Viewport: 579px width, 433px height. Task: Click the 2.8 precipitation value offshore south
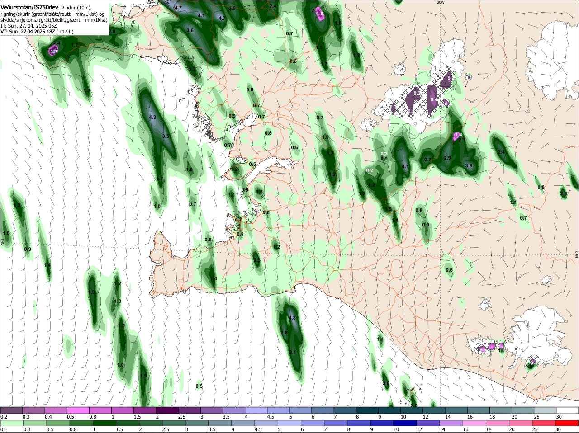point(284,333)
